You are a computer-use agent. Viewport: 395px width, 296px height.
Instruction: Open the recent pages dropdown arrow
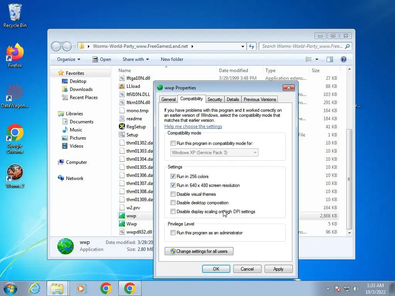pyautogui.click(x=74, y=46)
